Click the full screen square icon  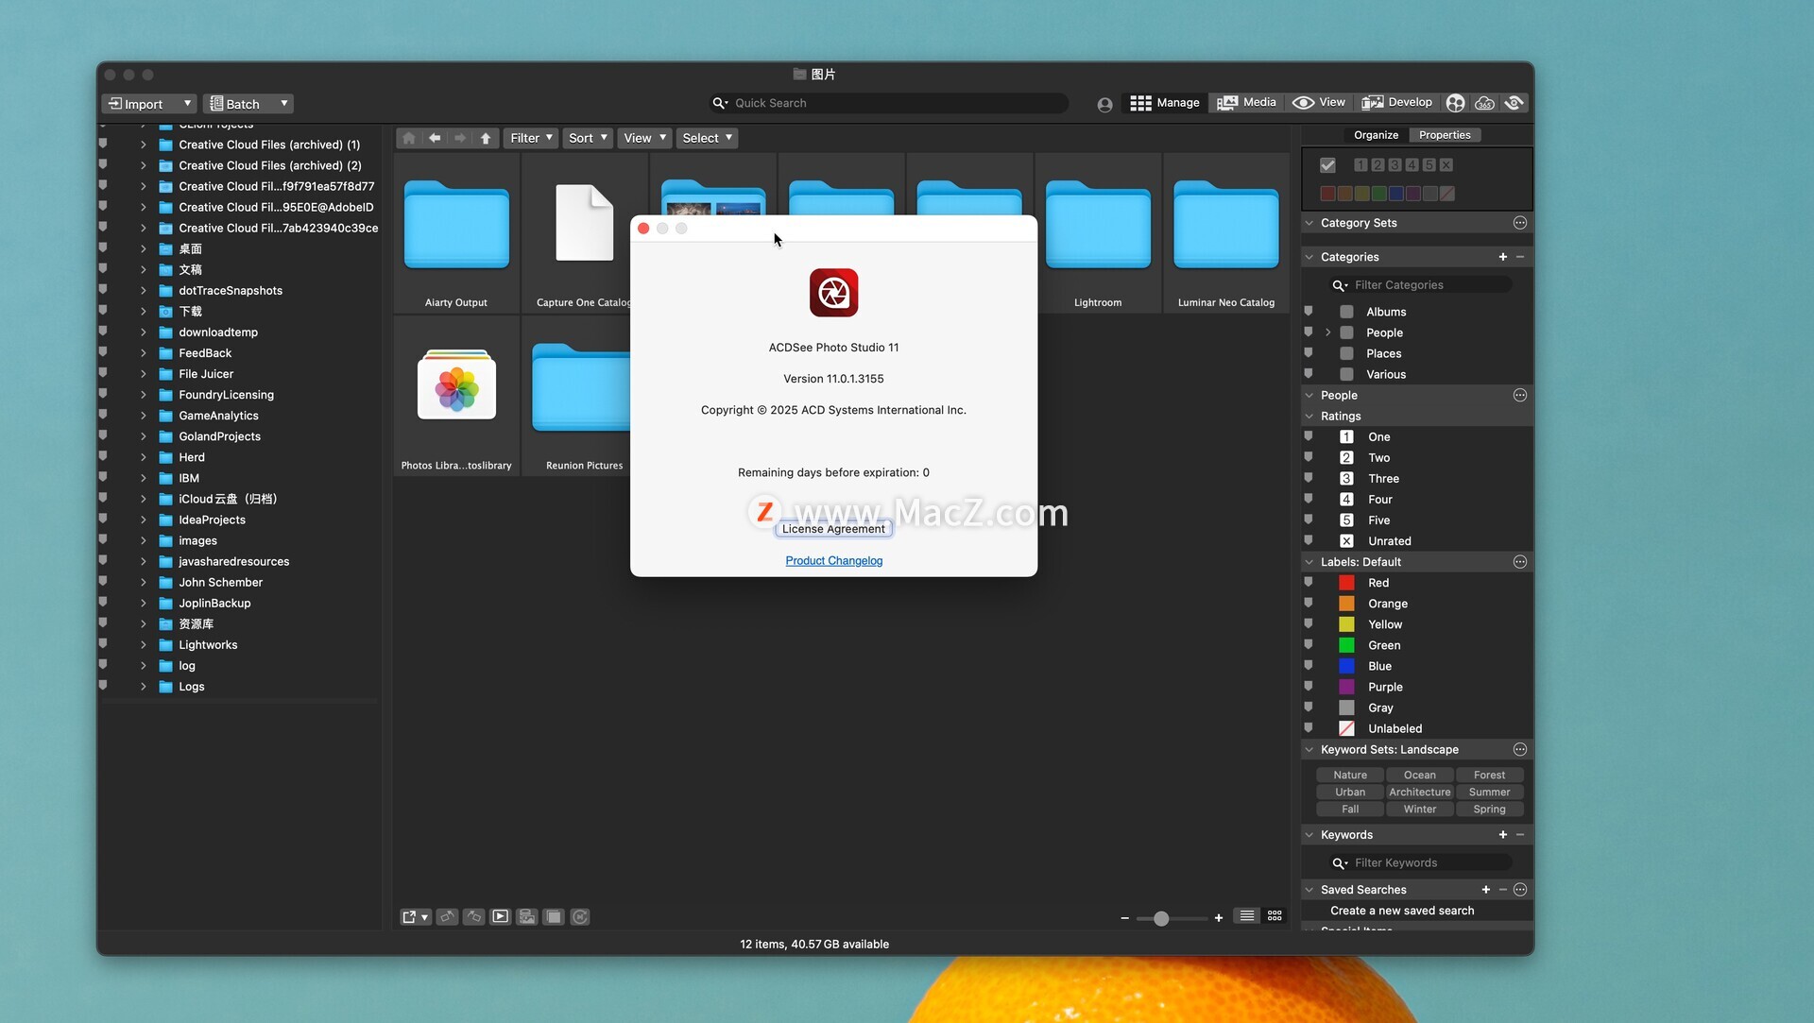(554, 916)
